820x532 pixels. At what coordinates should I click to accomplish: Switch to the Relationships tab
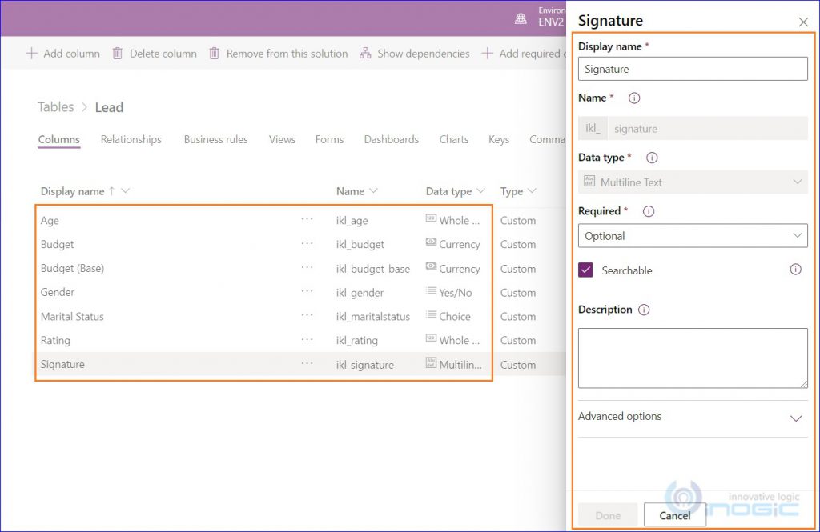(x=131, y=139)
